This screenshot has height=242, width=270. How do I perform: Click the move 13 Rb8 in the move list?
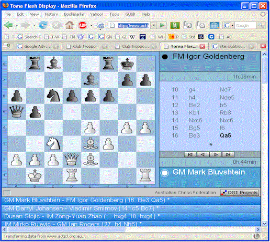[225, 113]
